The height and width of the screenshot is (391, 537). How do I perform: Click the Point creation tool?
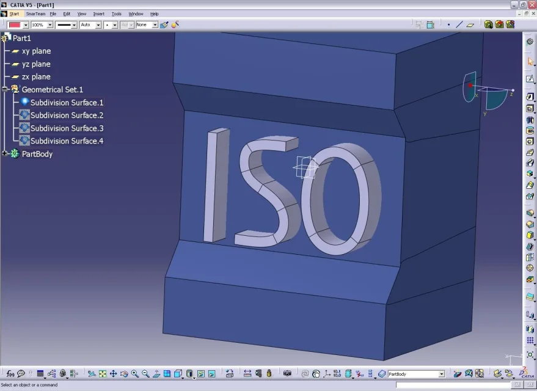[x=448, y=24]
